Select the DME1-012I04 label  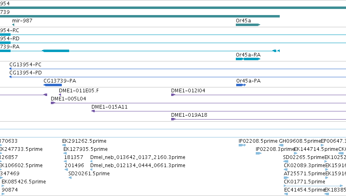(188, 91)
